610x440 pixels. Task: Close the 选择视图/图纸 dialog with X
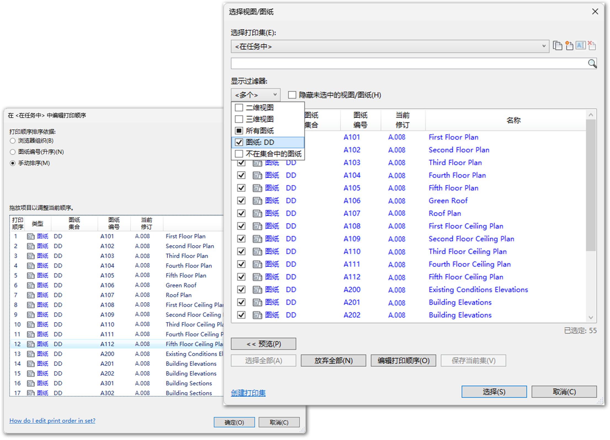point(595,12)
